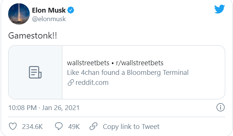This screenshot has height=136, width=233.
Task: Click the small link icon next to reddit.com
Action: click(x=71, y=83)
